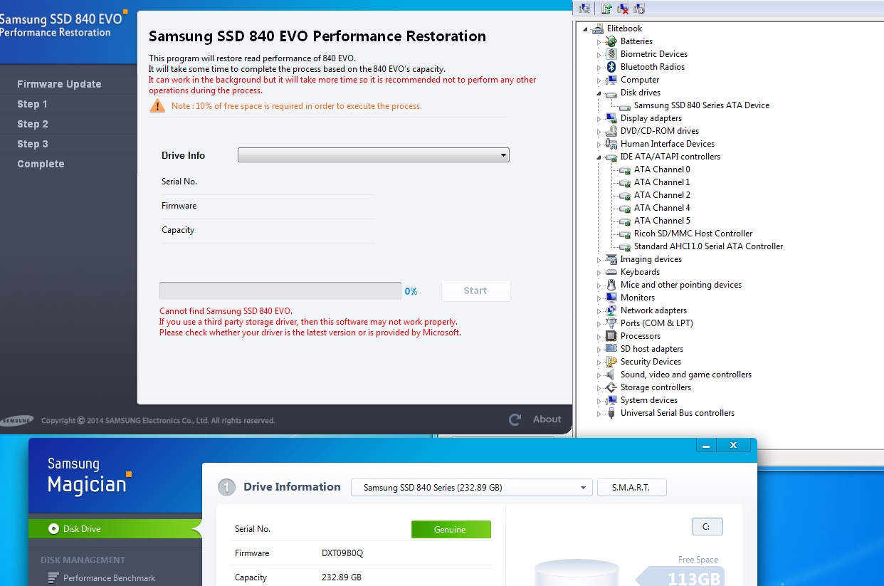This screenshot has width=884, height=586.
Task: Click the 232.89 GB capacity value
Action: (x=342, y=577)
